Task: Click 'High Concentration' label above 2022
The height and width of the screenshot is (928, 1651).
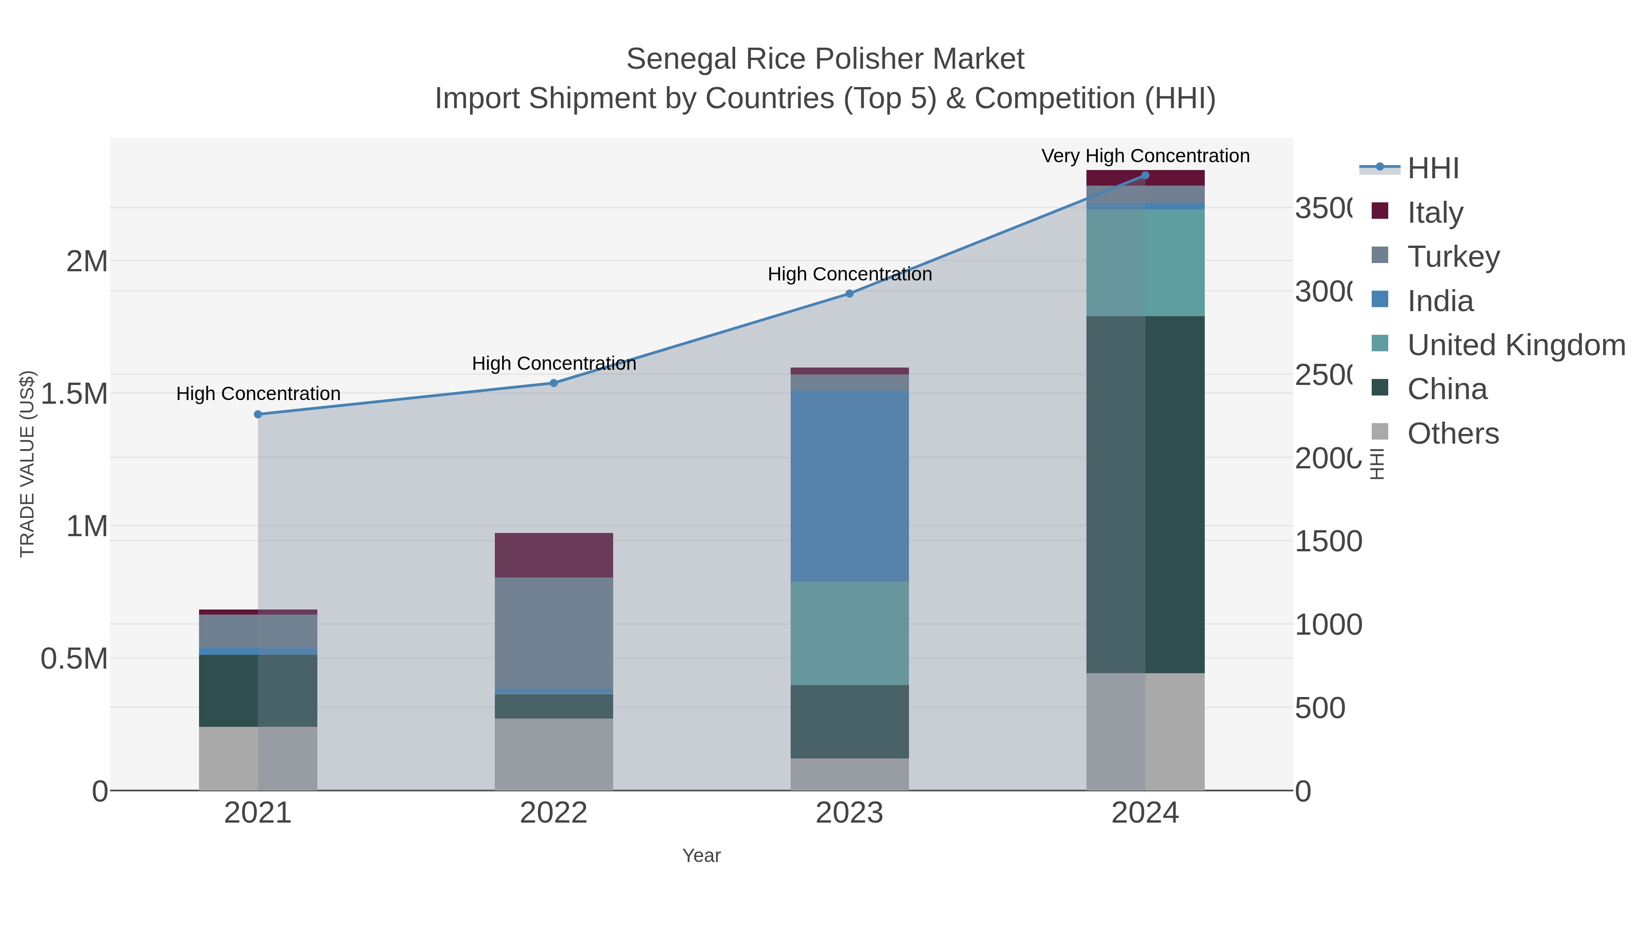Action: 554,363
